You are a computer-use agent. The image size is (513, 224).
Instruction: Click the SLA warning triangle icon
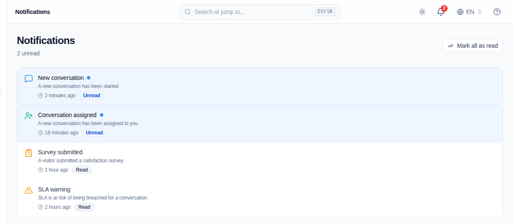pos(29,190)
